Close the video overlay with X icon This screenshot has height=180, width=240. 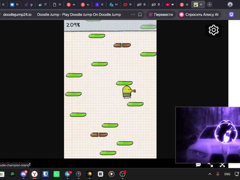pyautogui.click(x=222, y=165)
